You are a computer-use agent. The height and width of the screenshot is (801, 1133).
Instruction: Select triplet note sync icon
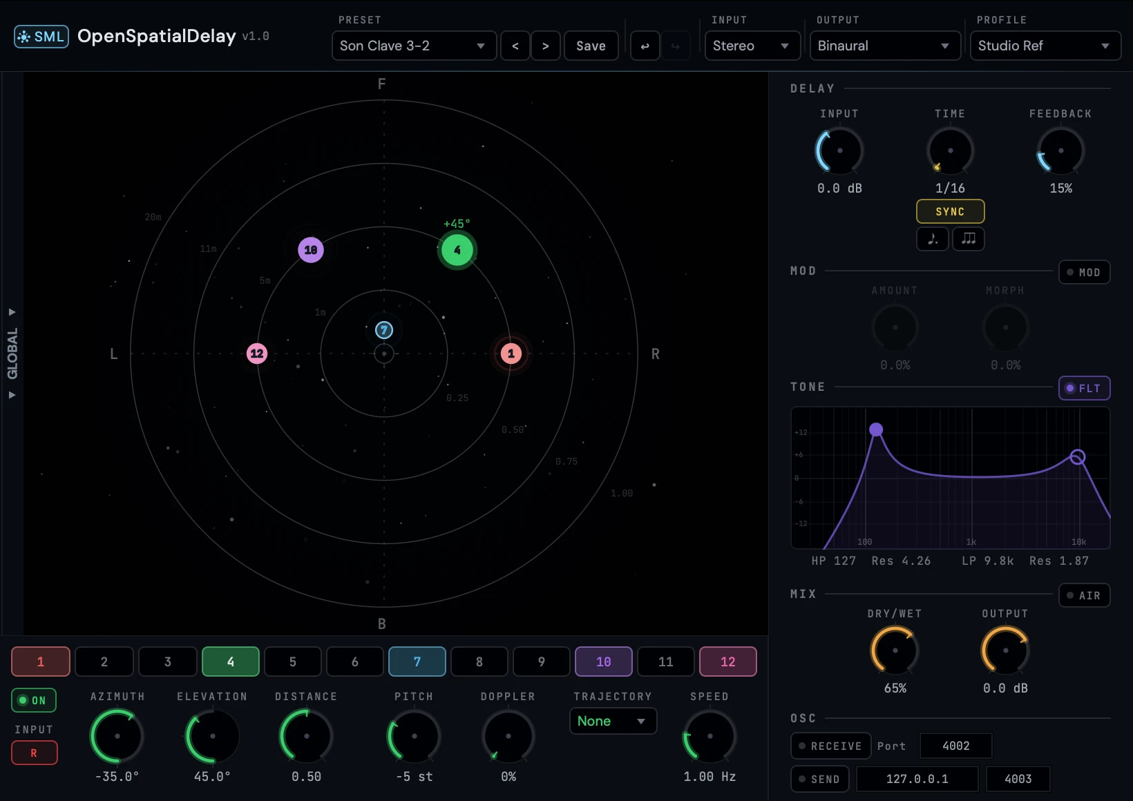[x=969, y=239]
